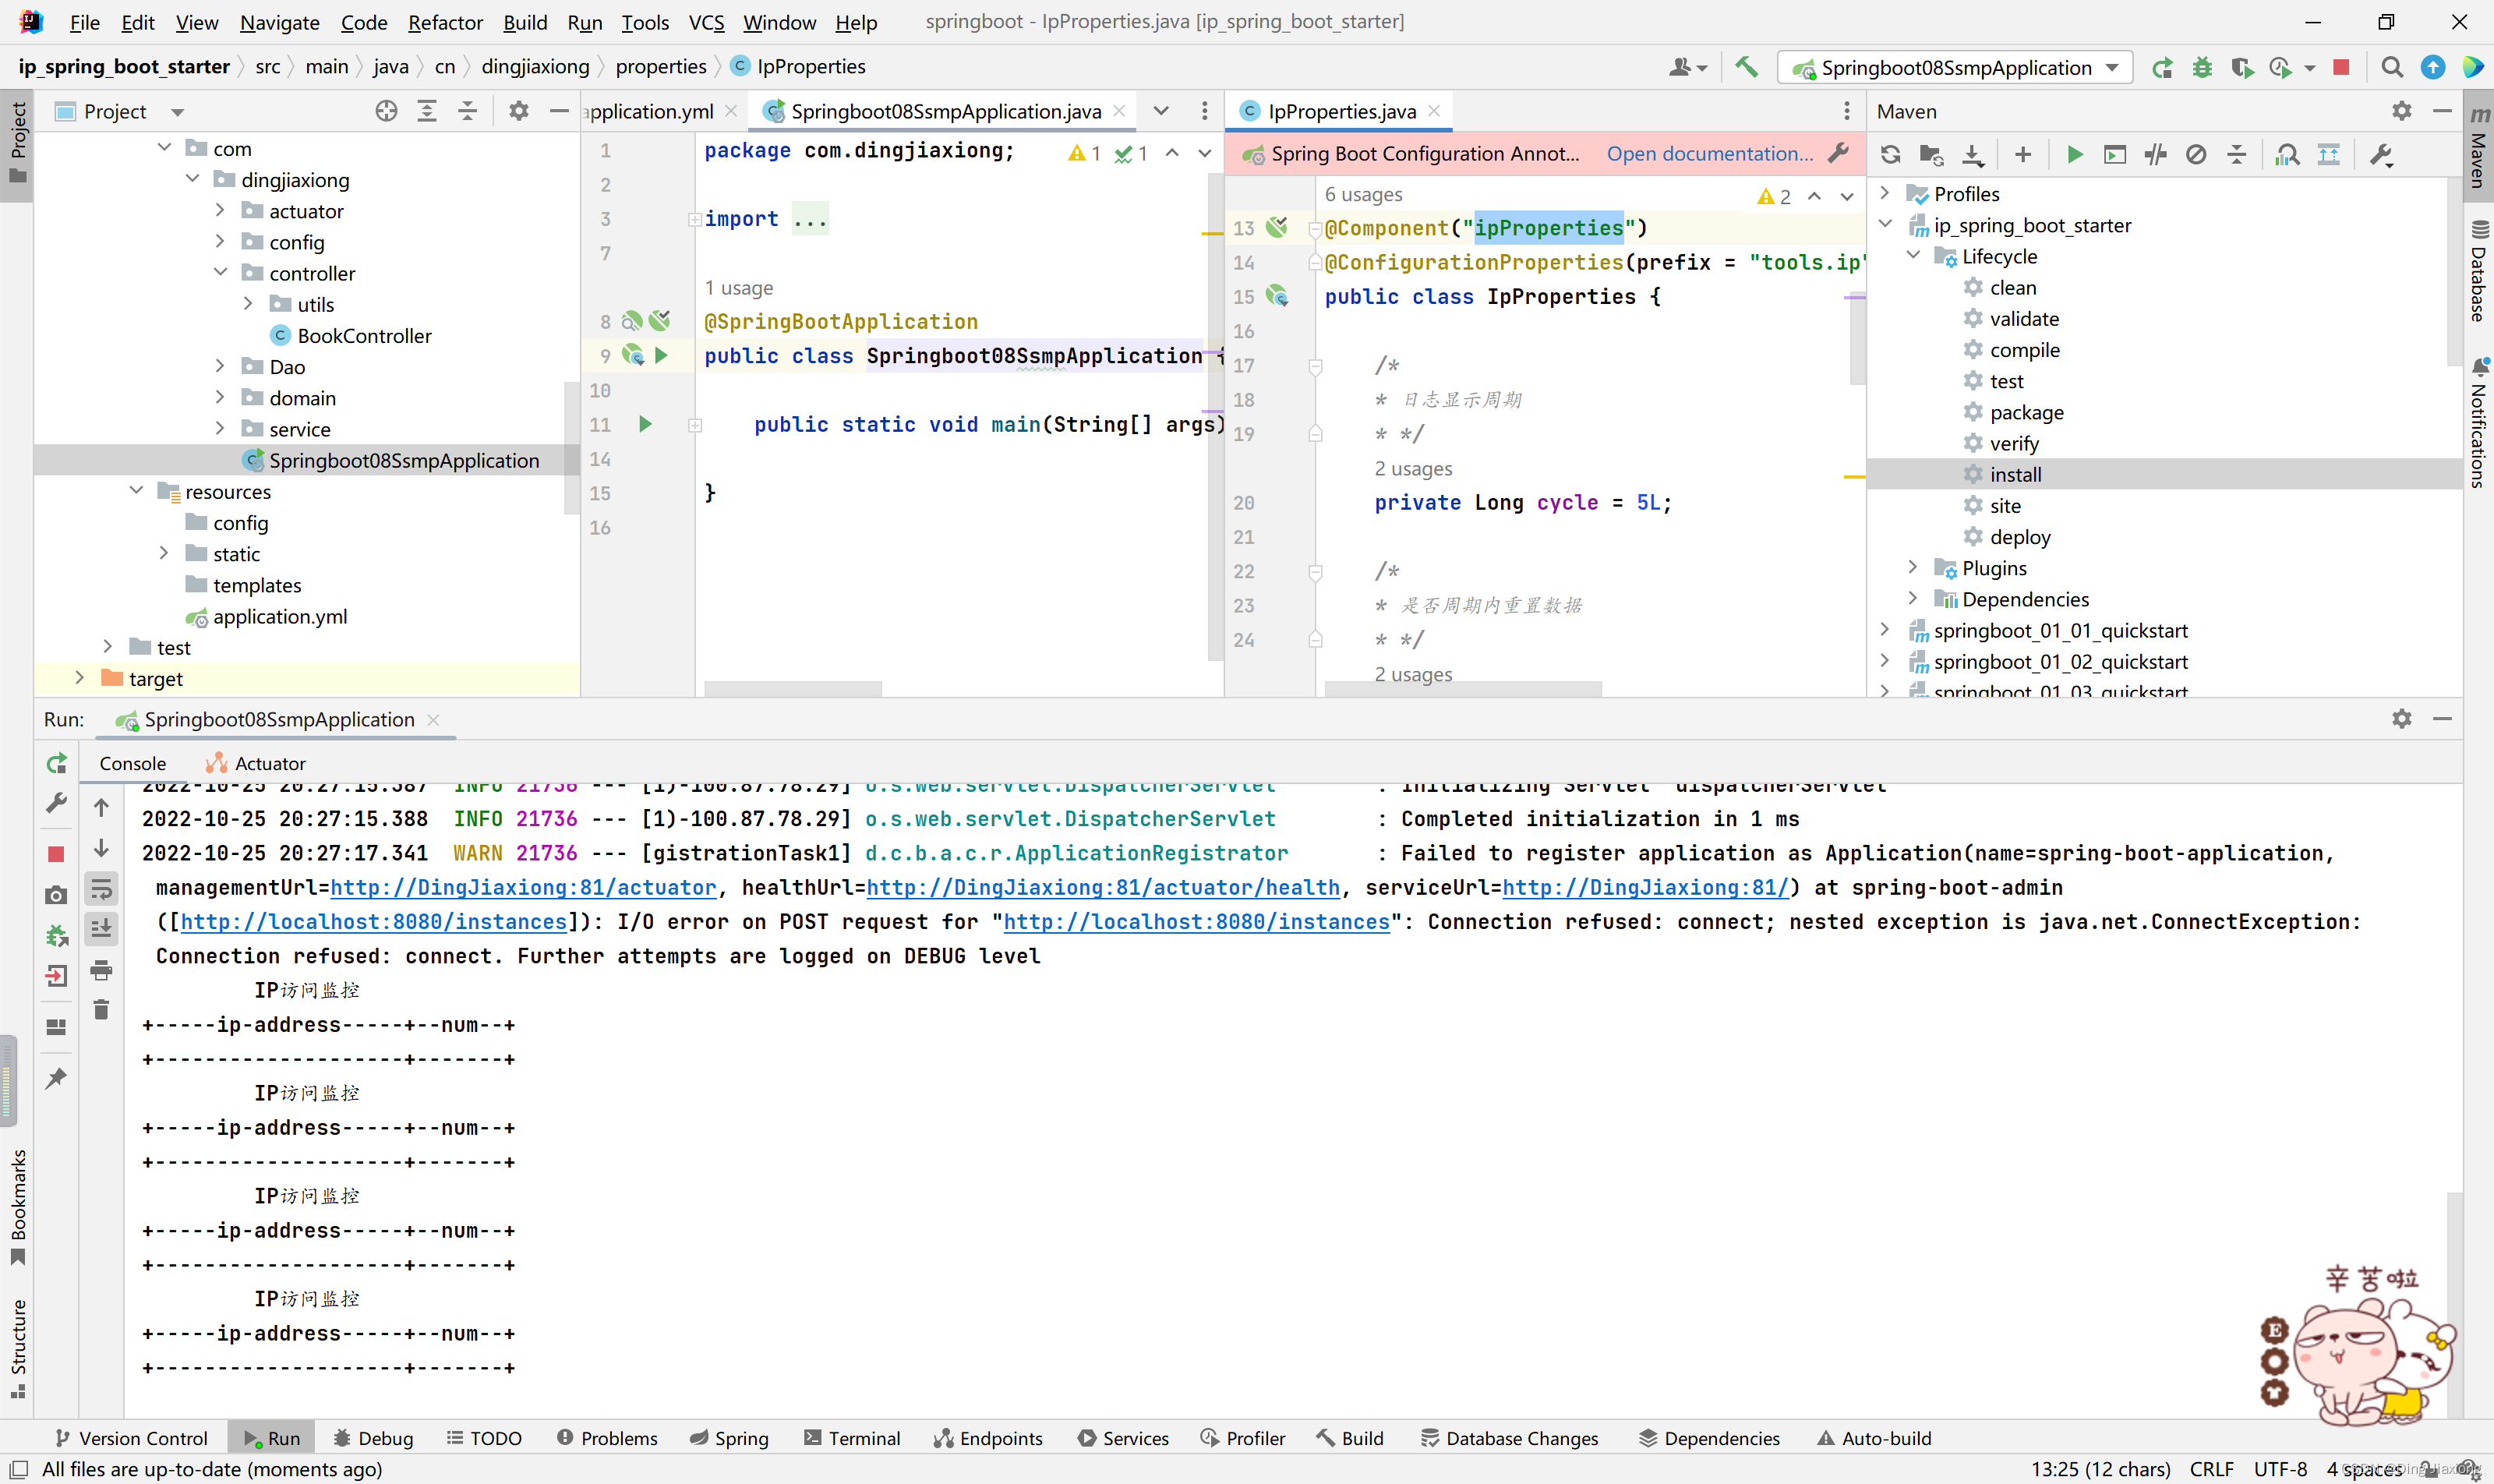The image size is (2494, 1484).
Task: Click the Debug bug icon in toolbar
Action: [2202, 67]
